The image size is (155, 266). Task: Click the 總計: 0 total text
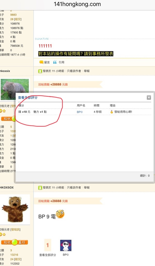pos(145,176)
